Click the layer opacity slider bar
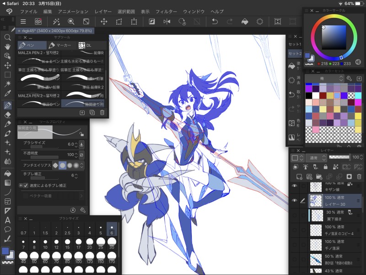The image size is (366, 275). point(339,157)
